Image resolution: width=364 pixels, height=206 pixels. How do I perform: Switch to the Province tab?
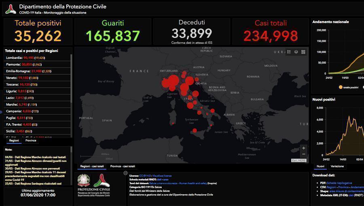click(x=31, y=141)
